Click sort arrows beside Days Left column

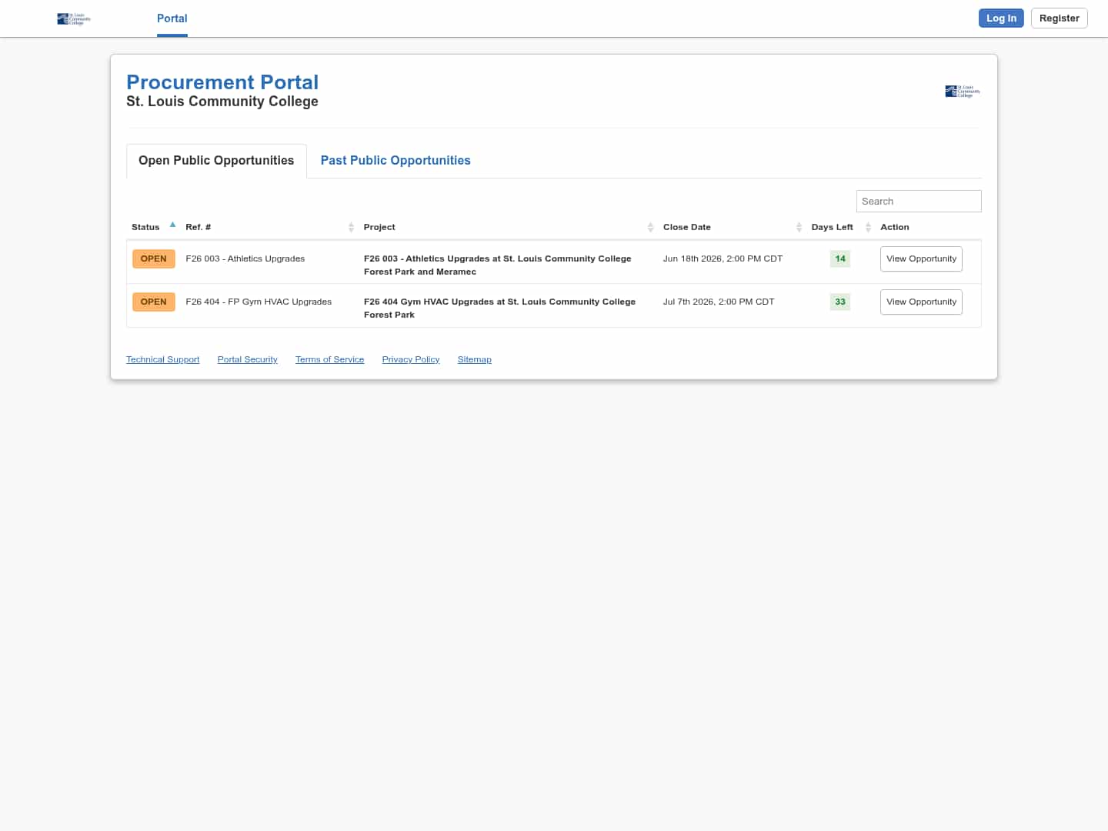point(868,227)
